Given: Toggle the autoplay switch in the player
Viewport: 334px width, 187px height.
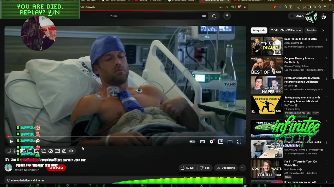Looking at the screenshot, I should tap(192, 142).
